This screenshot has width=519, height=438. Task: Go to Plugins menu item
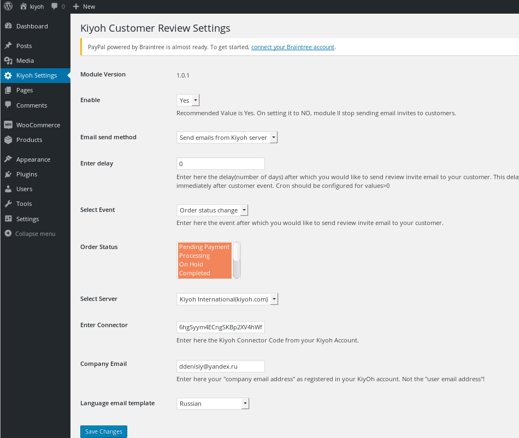36,174
